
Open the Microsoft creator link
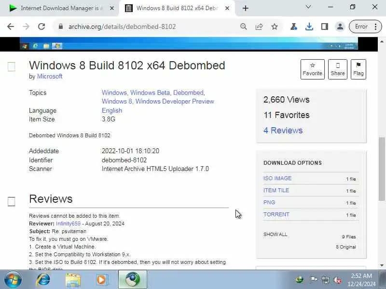click(50, 76)
